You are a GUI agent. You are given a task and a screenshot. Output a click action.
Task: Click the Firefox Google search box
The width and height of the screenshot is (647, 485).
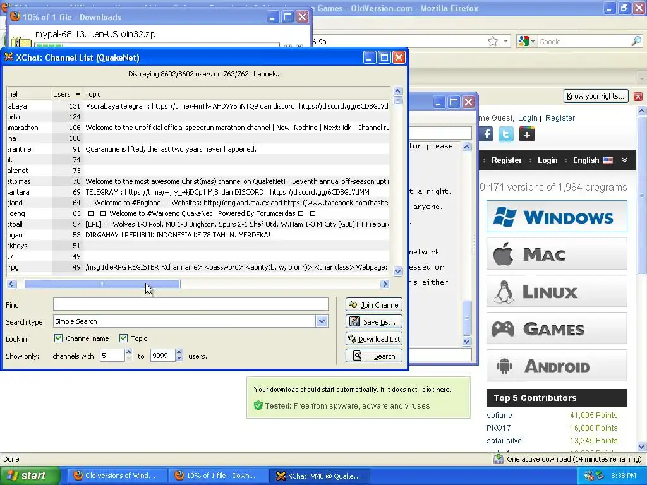[584, 42]
